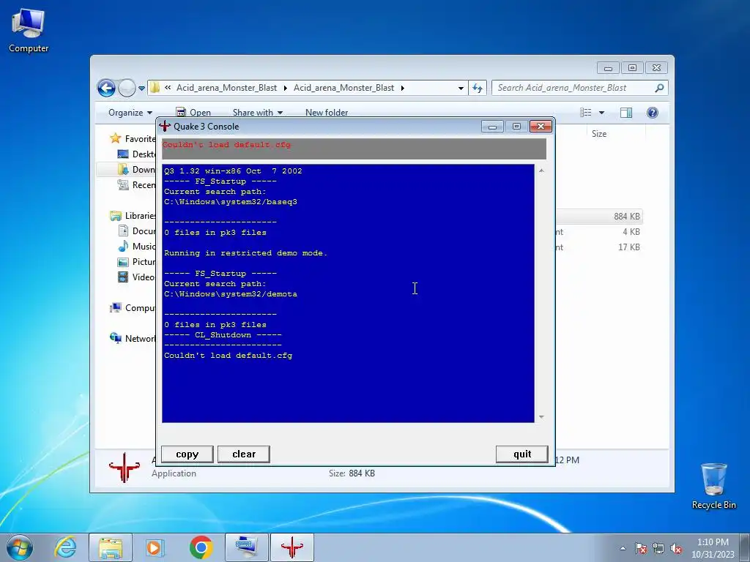Select Recent Places in navigation pane
750x562 pixels.
click(136, 184)
